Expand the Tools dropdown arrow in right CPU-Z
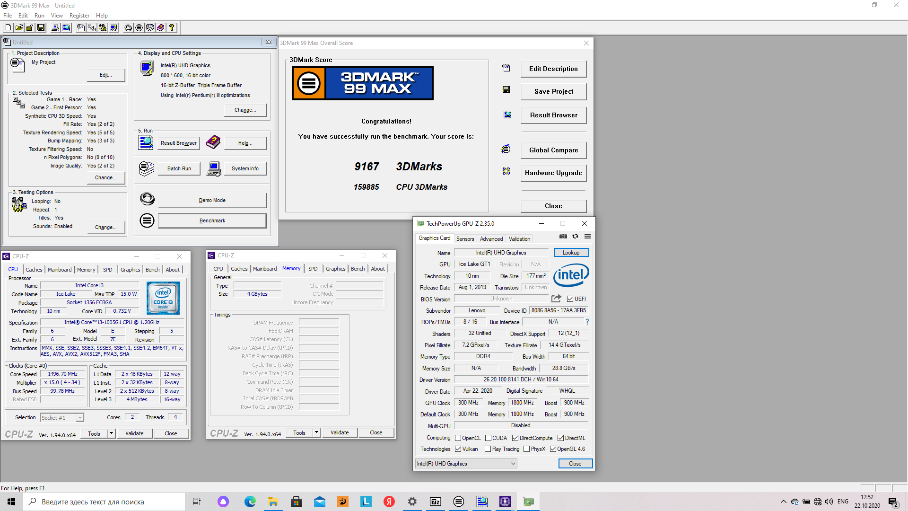 click(x=316, y=432)
